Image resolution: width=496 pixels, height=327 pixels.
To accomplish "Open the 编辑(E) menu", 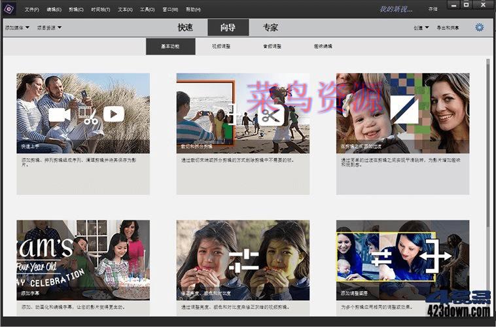I will point(54,10).
